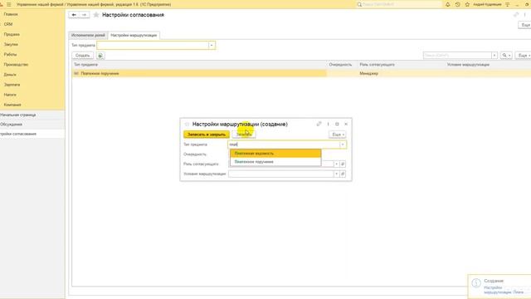Go back with the left arrow button

74,15
